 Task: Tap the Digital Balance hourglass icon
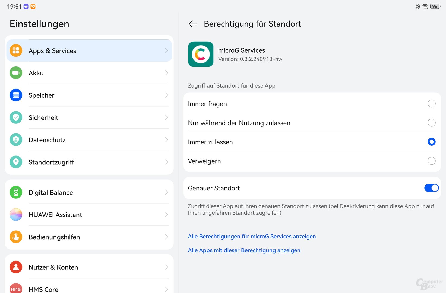16,192
